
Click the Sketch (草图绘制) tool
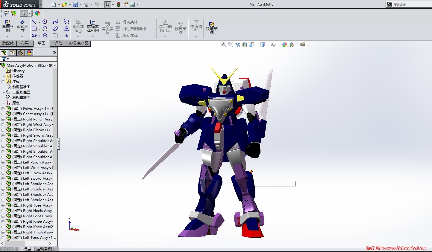[8, 27]
